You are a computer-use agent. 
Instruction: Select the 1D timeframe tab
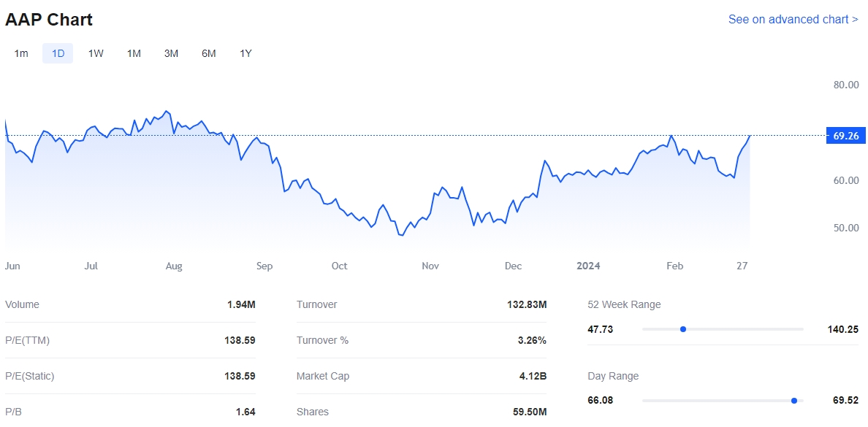coord(58,53)
